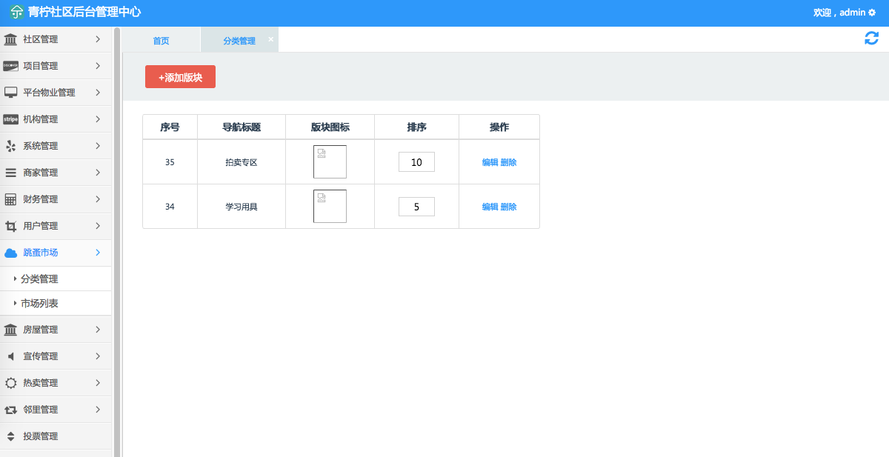The height and width of the screenshot is (457, 889).
Task: Click the 拍卖专区 block icon thumbnail
Action: (x=330, y=161)
